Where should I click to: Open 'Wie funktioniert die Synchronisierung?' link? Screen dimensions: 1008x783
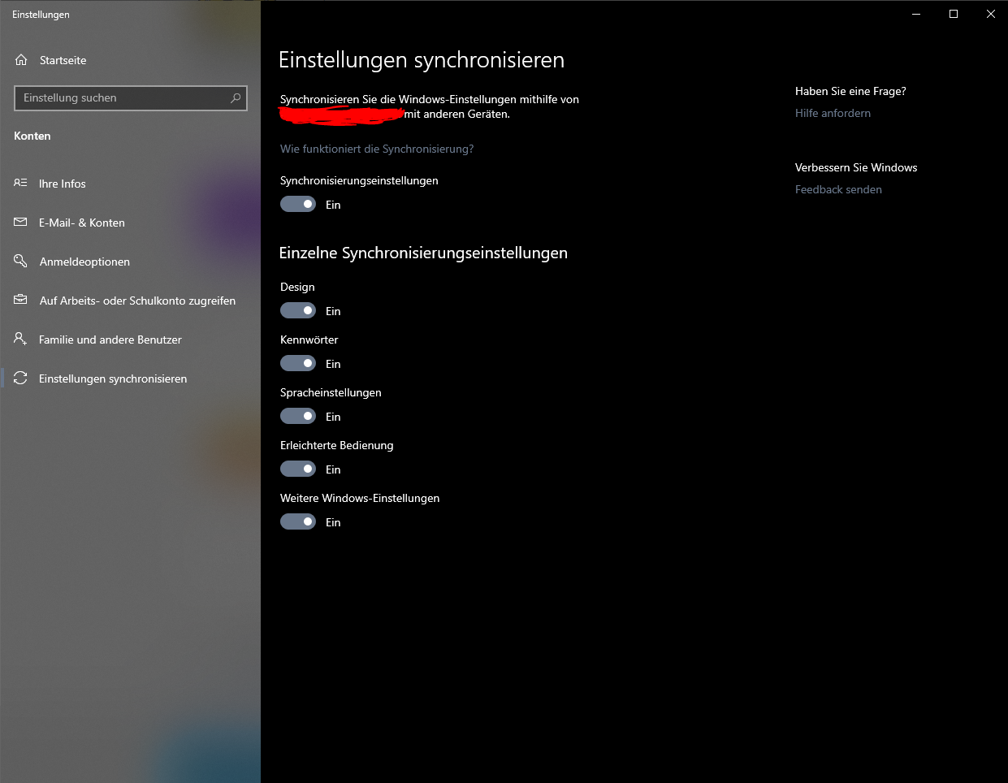point(377,149)
